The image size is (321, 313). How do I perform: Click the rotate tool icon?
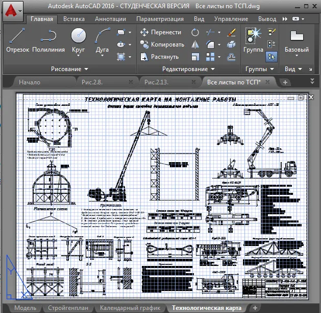(x=195, y=32)
